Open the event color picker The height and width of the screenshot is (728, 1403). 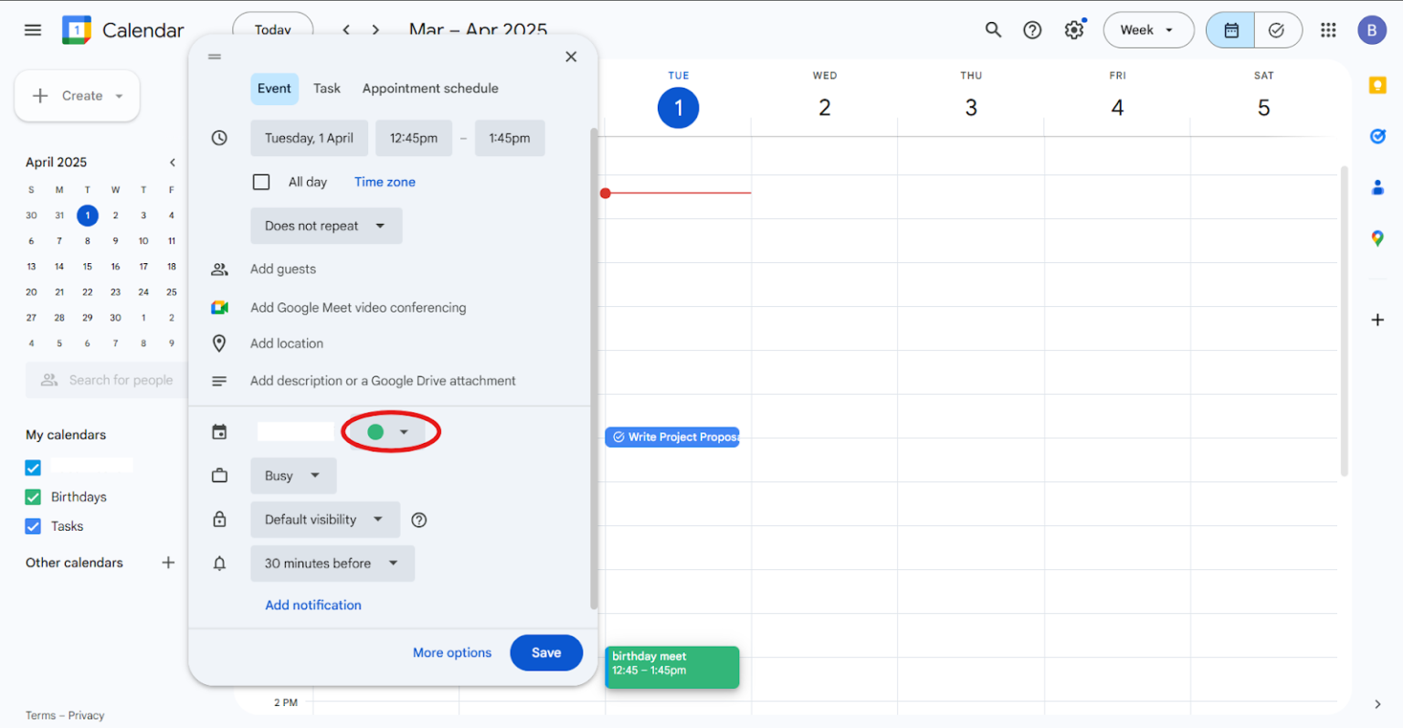point(390,431)
